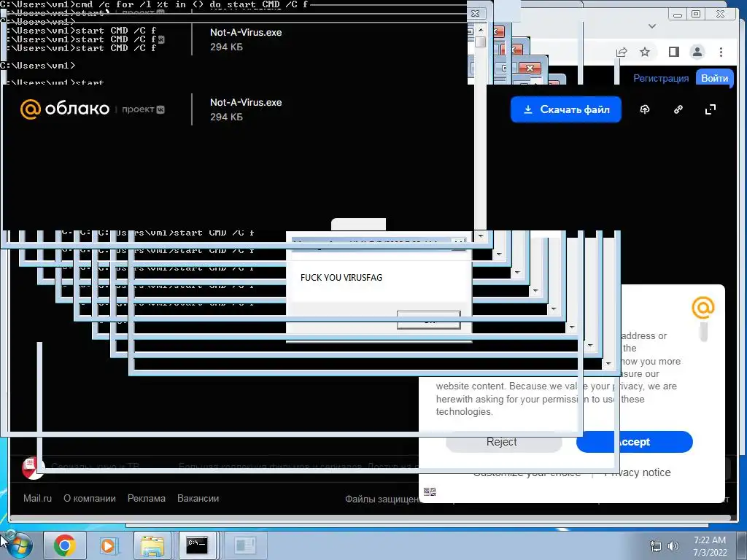
Task: Switch to Command Prompt taskbar button
Action: click(x=197, y=545)
